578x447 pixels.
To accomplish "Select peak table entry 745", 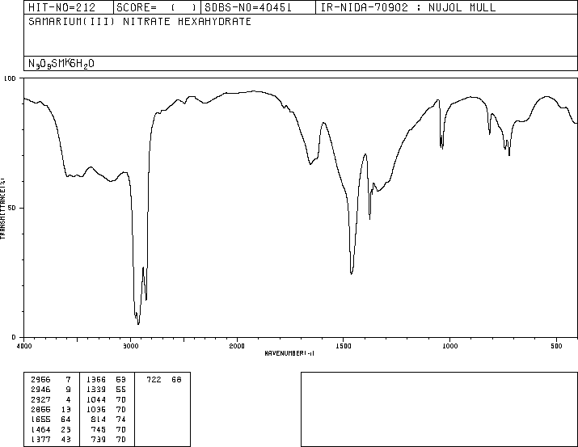I will [x=108, y=430].
